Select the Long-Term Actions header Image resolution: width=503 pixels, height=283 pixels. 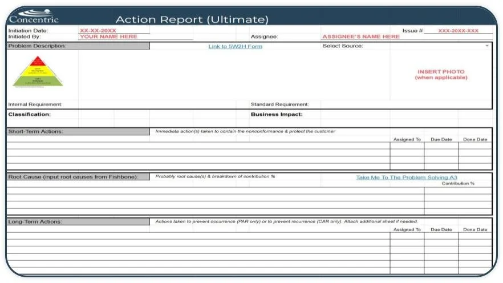coord(78,222)
